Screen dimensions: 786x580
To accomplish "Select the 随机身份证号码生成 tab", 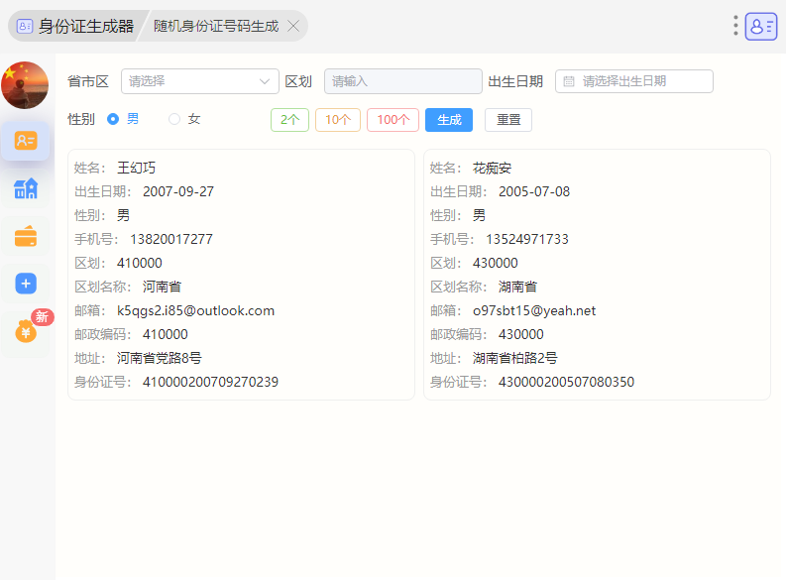I will (x=216, y=26).
